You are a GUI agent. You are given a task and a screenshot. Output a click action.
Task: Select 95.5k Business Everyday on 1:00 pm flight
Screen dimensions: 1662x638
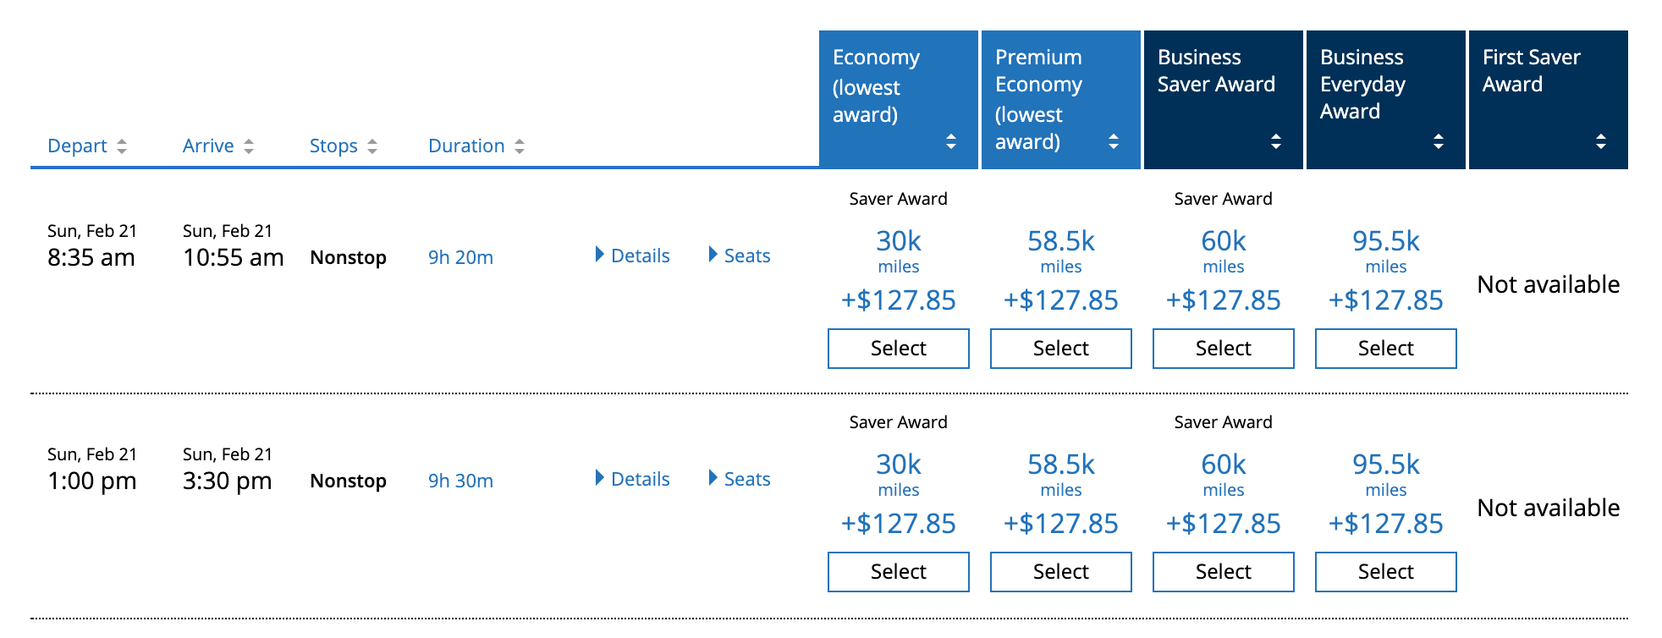[1386, 572]
